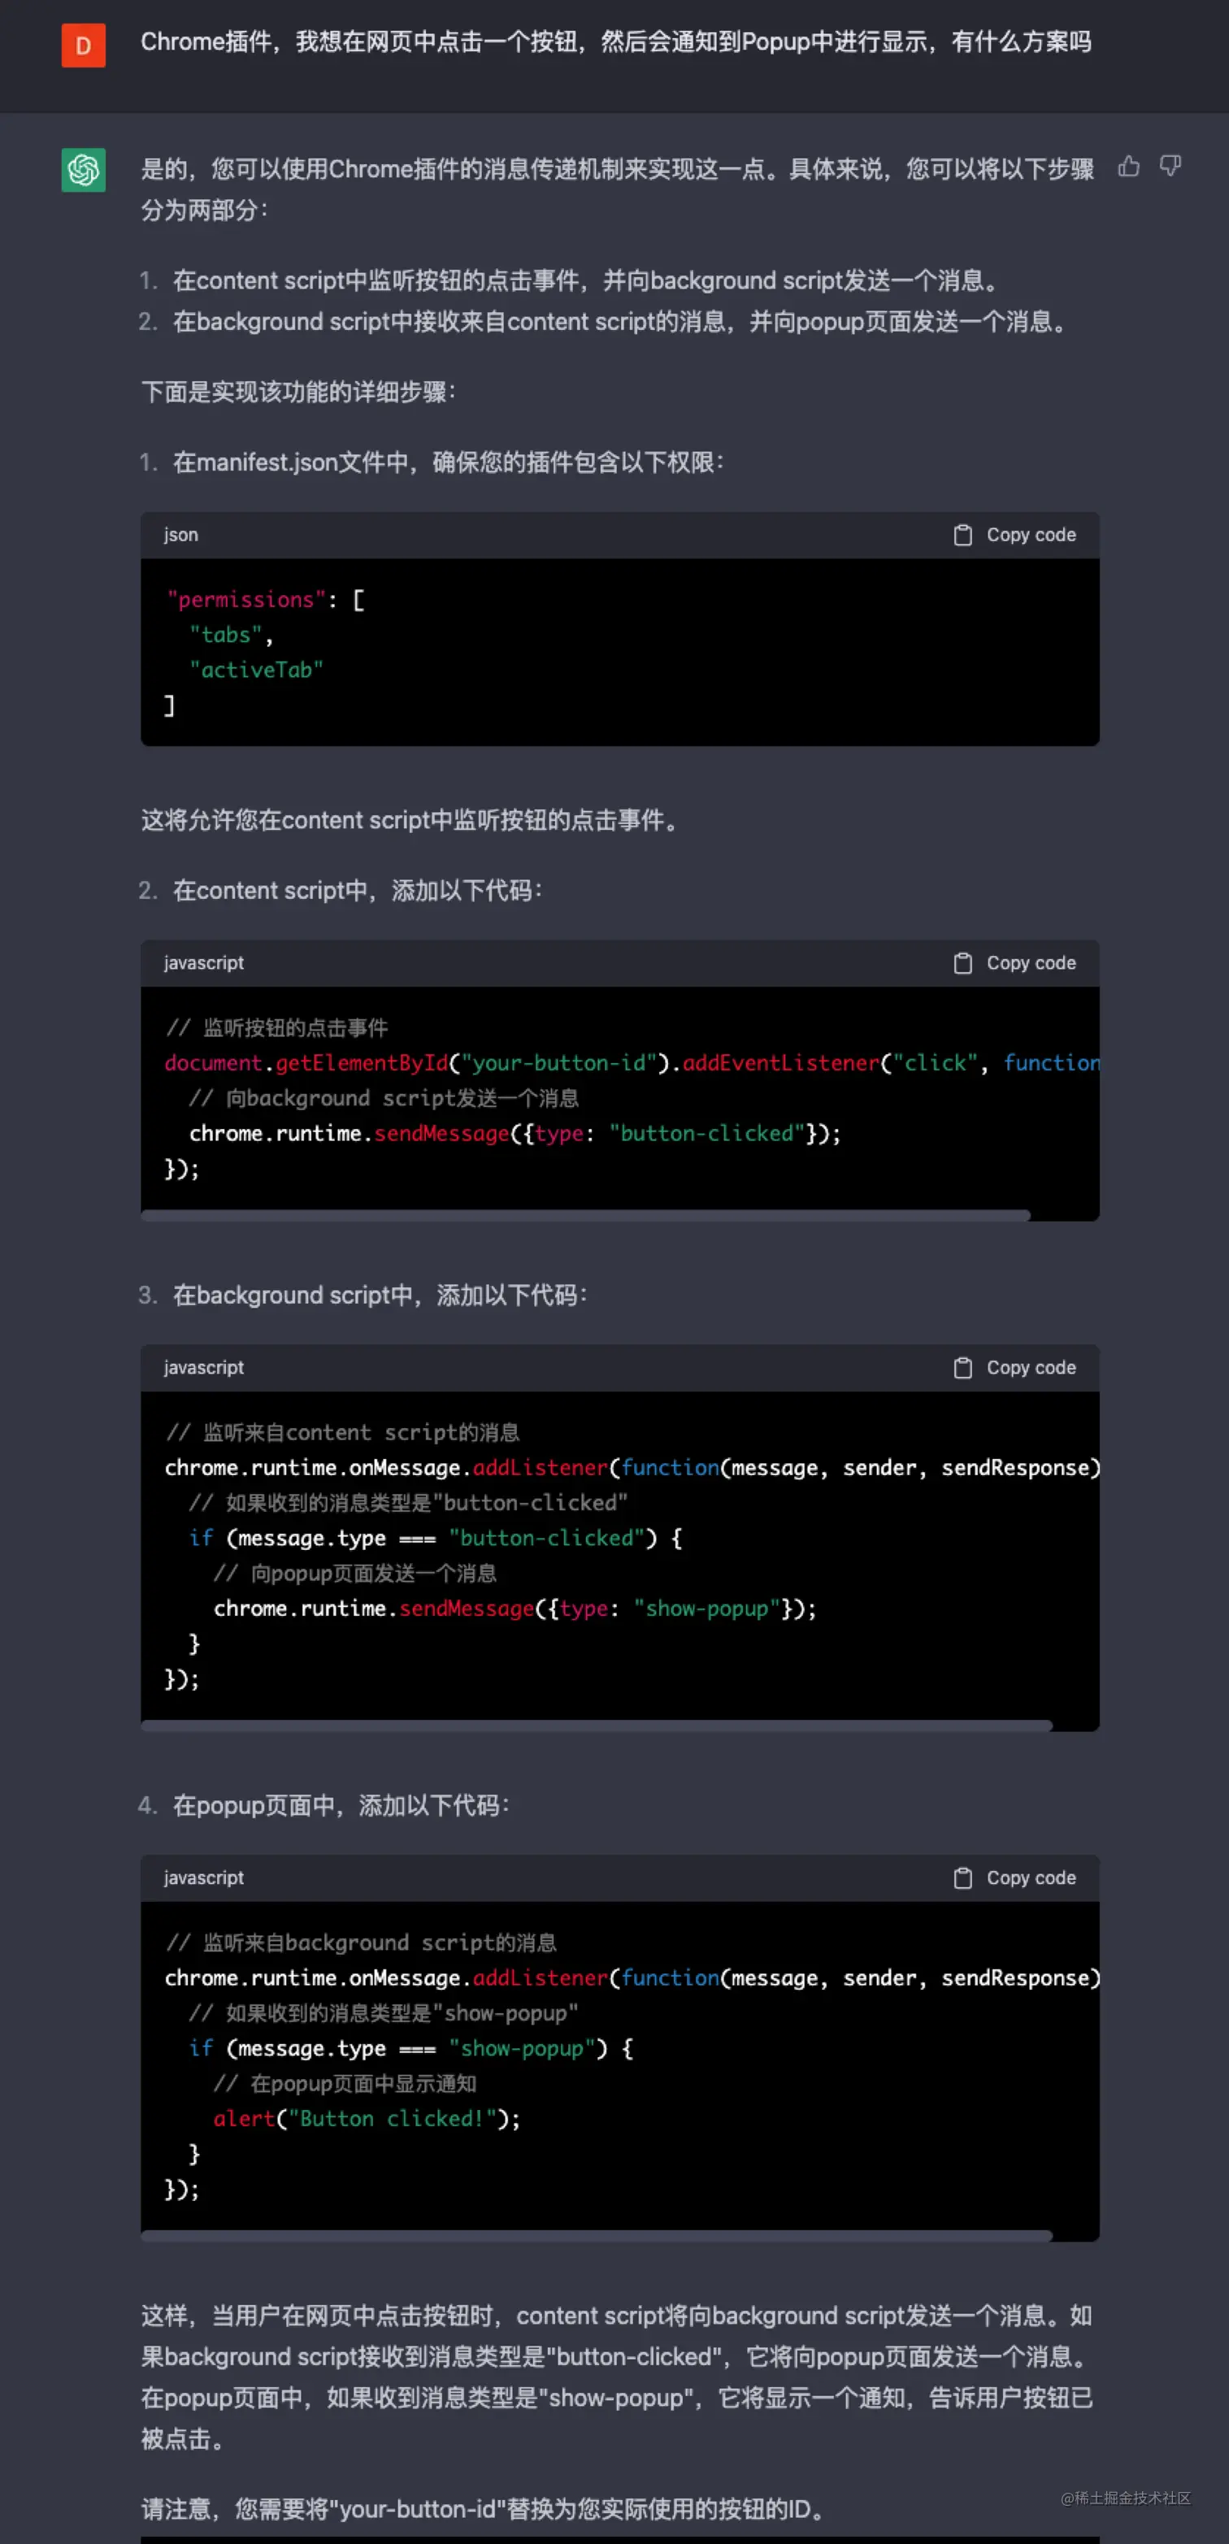
Task: Click the line chrome.runtime.sendMessage({type: "show-popup"})
Action: point(515,1608)
